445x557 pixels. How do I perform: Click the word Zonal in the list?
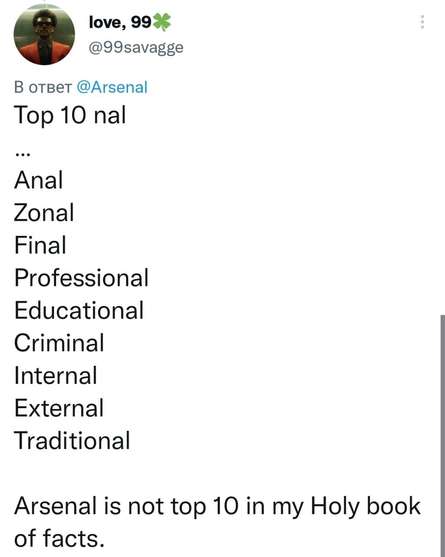coord(44,213)
